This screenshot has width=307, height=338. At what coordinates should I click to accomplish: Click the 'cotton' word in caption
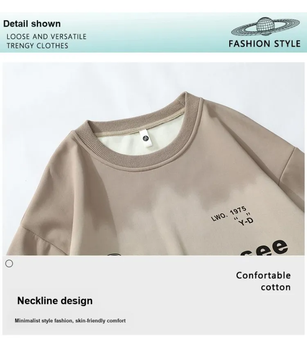(x=276, y=287)
